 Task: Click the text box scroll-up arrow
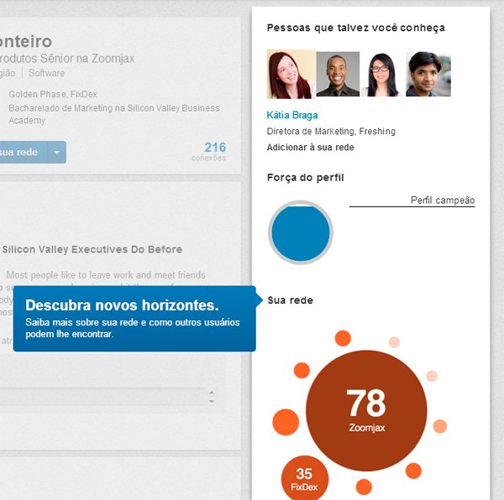tap(211, 393)
